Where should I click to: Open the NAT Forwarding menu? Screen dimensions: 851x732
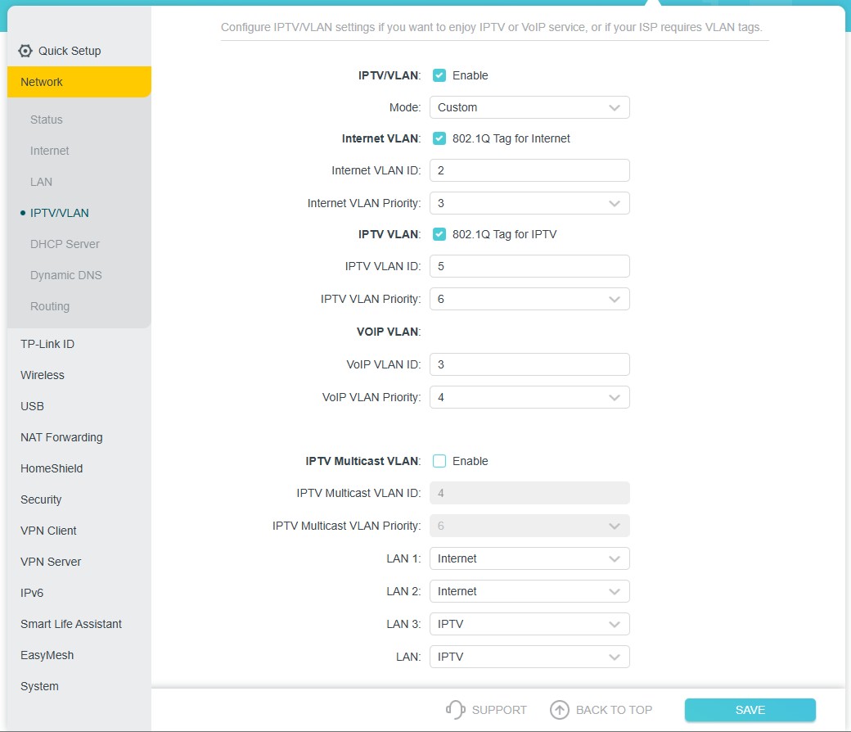[x=61, y=437]
